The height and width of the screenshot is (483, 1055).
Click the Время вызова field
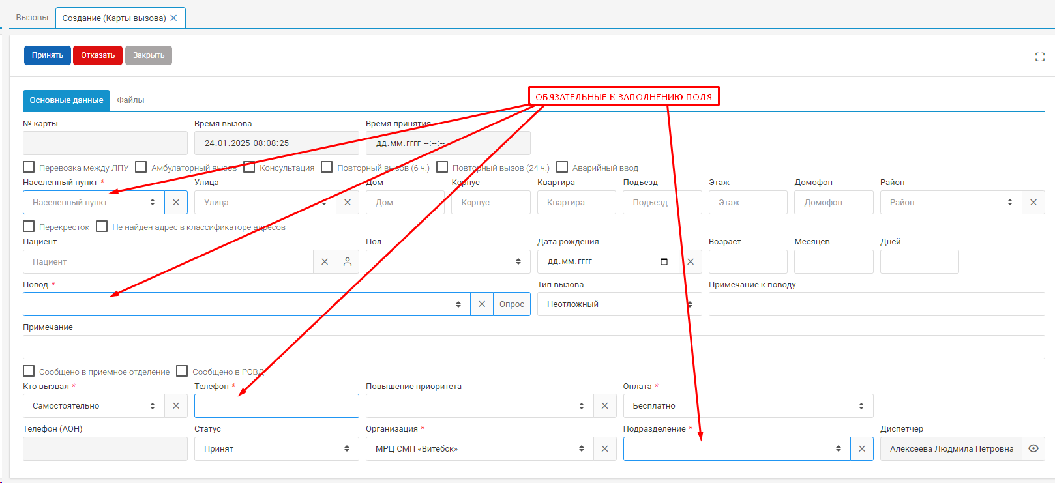tap(276, 143)
